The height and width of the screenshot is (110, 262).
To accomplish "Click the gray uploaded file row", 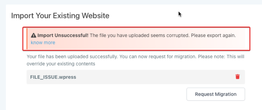I will pyautogui.click(x=151, y=77).
